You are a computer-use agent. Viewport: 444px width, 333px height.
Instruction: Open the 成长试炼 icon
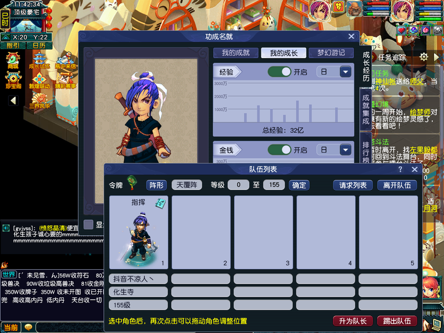[x=39, y=61]
